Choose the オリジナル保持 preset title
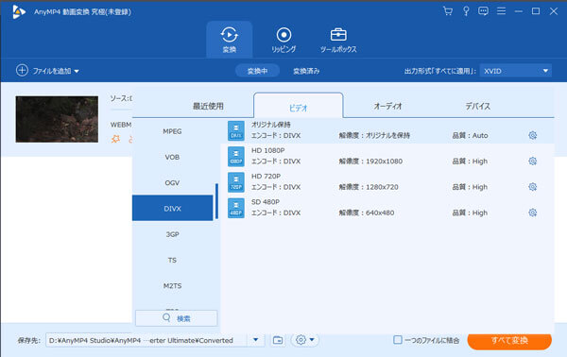 [271, 125]
